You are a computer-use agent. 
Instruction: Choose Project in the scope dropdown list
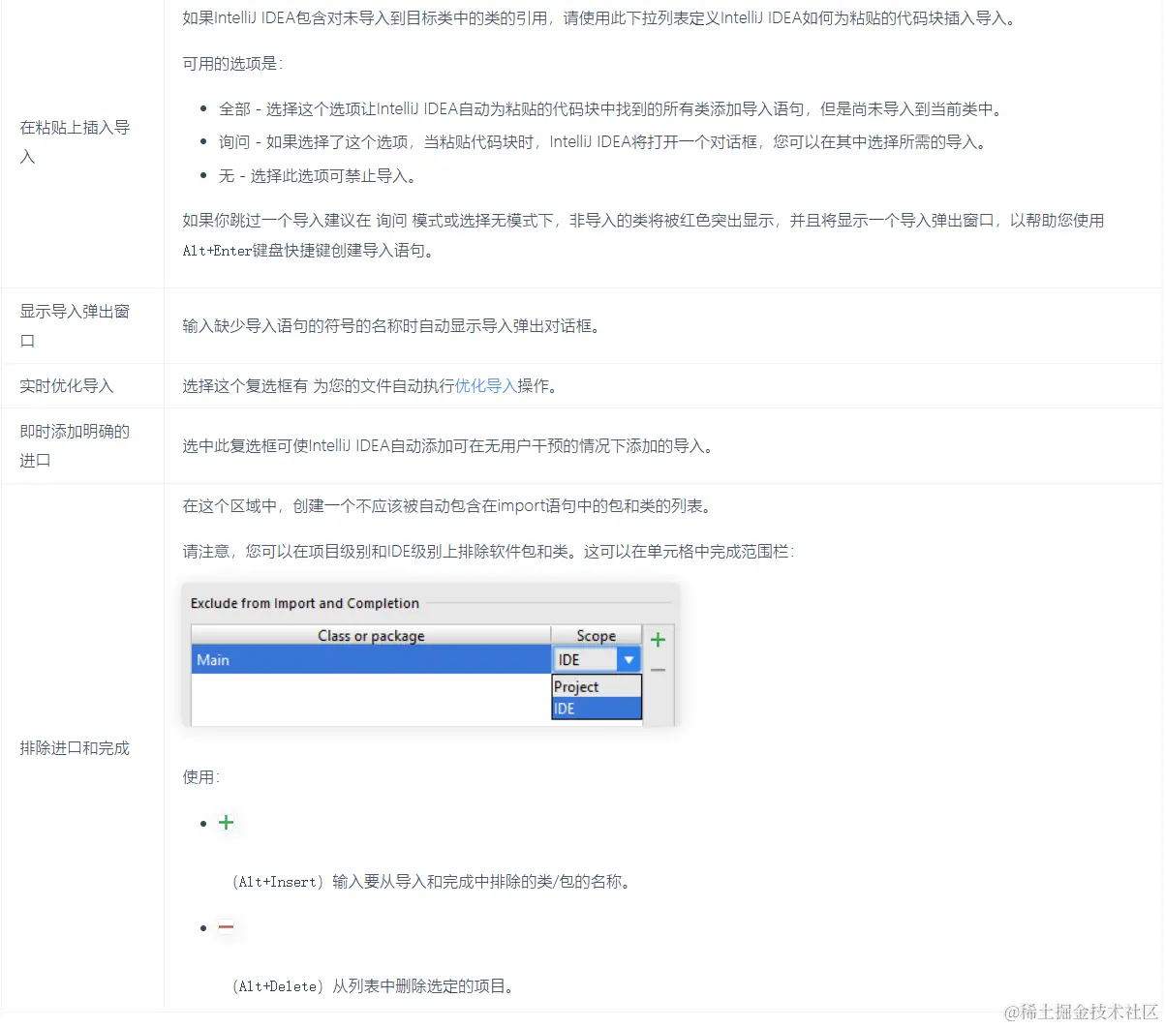click(597, 686)
